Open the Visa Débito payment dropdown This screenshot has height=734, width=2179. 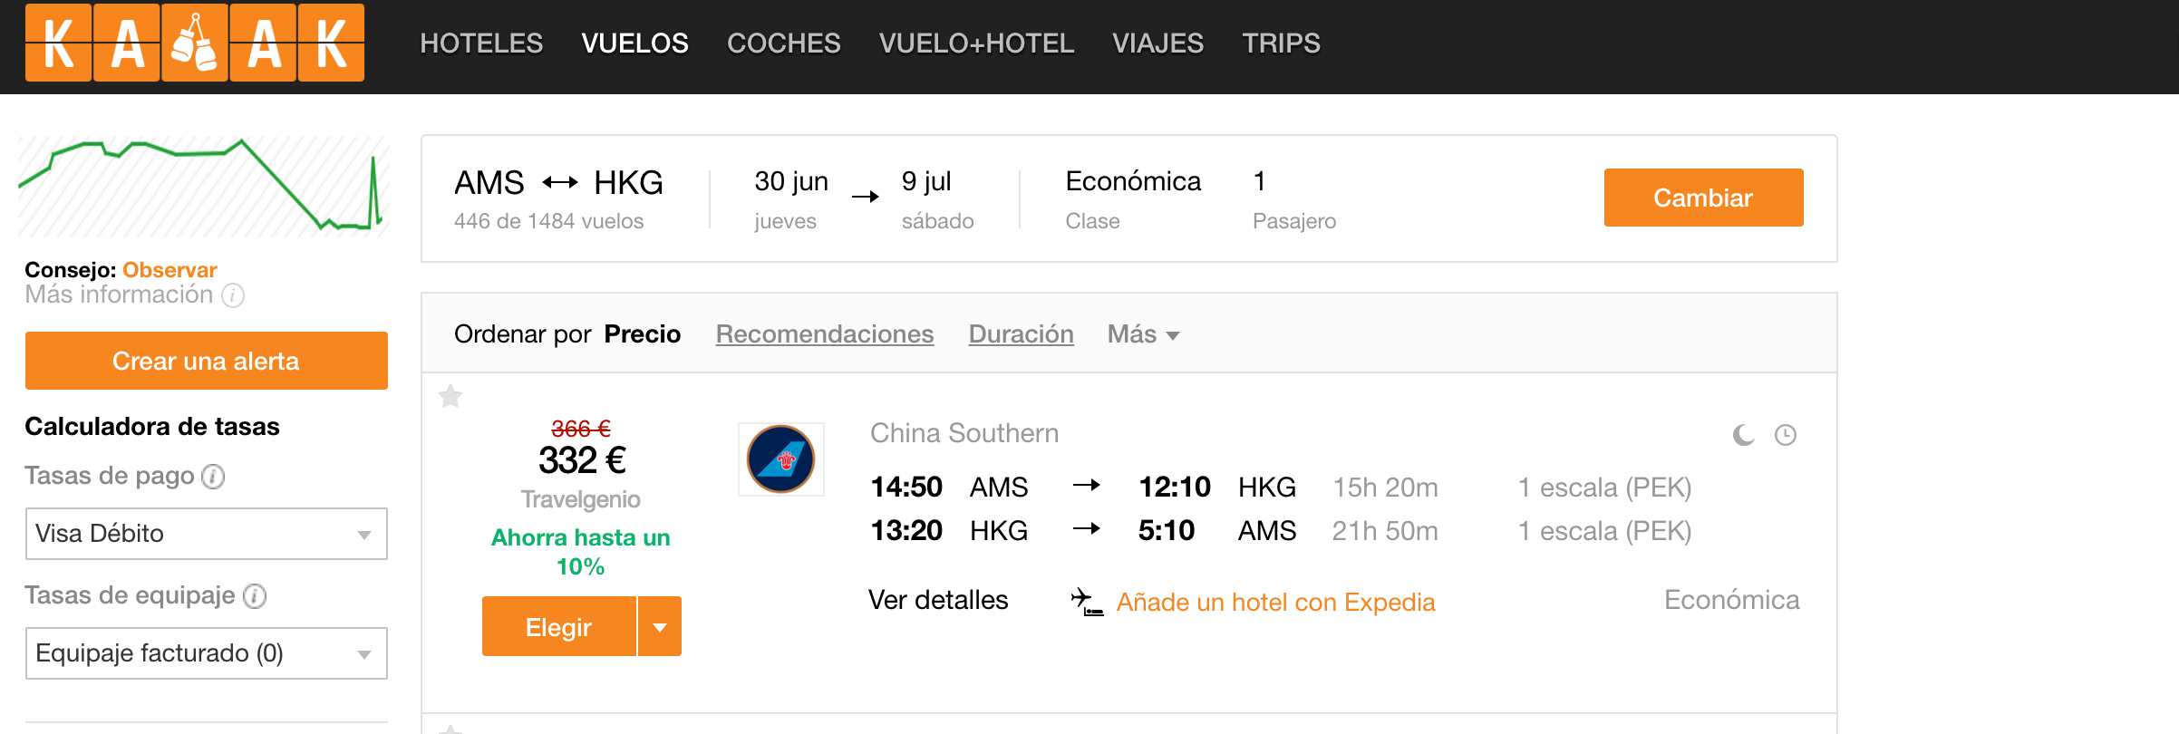206,534
